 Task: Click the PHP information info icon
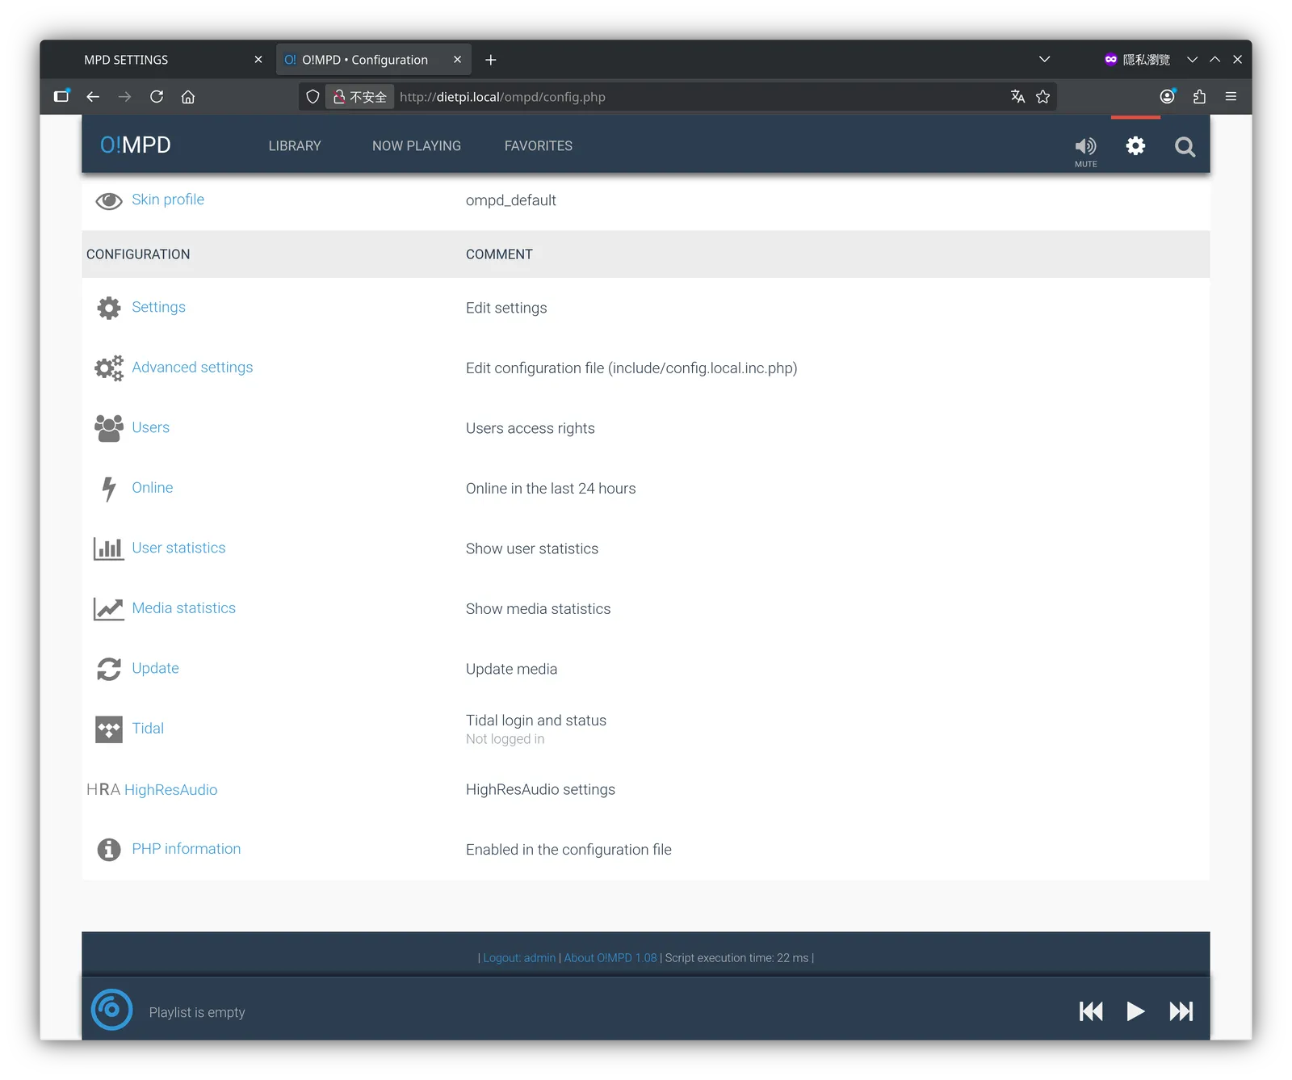point(109,850)
